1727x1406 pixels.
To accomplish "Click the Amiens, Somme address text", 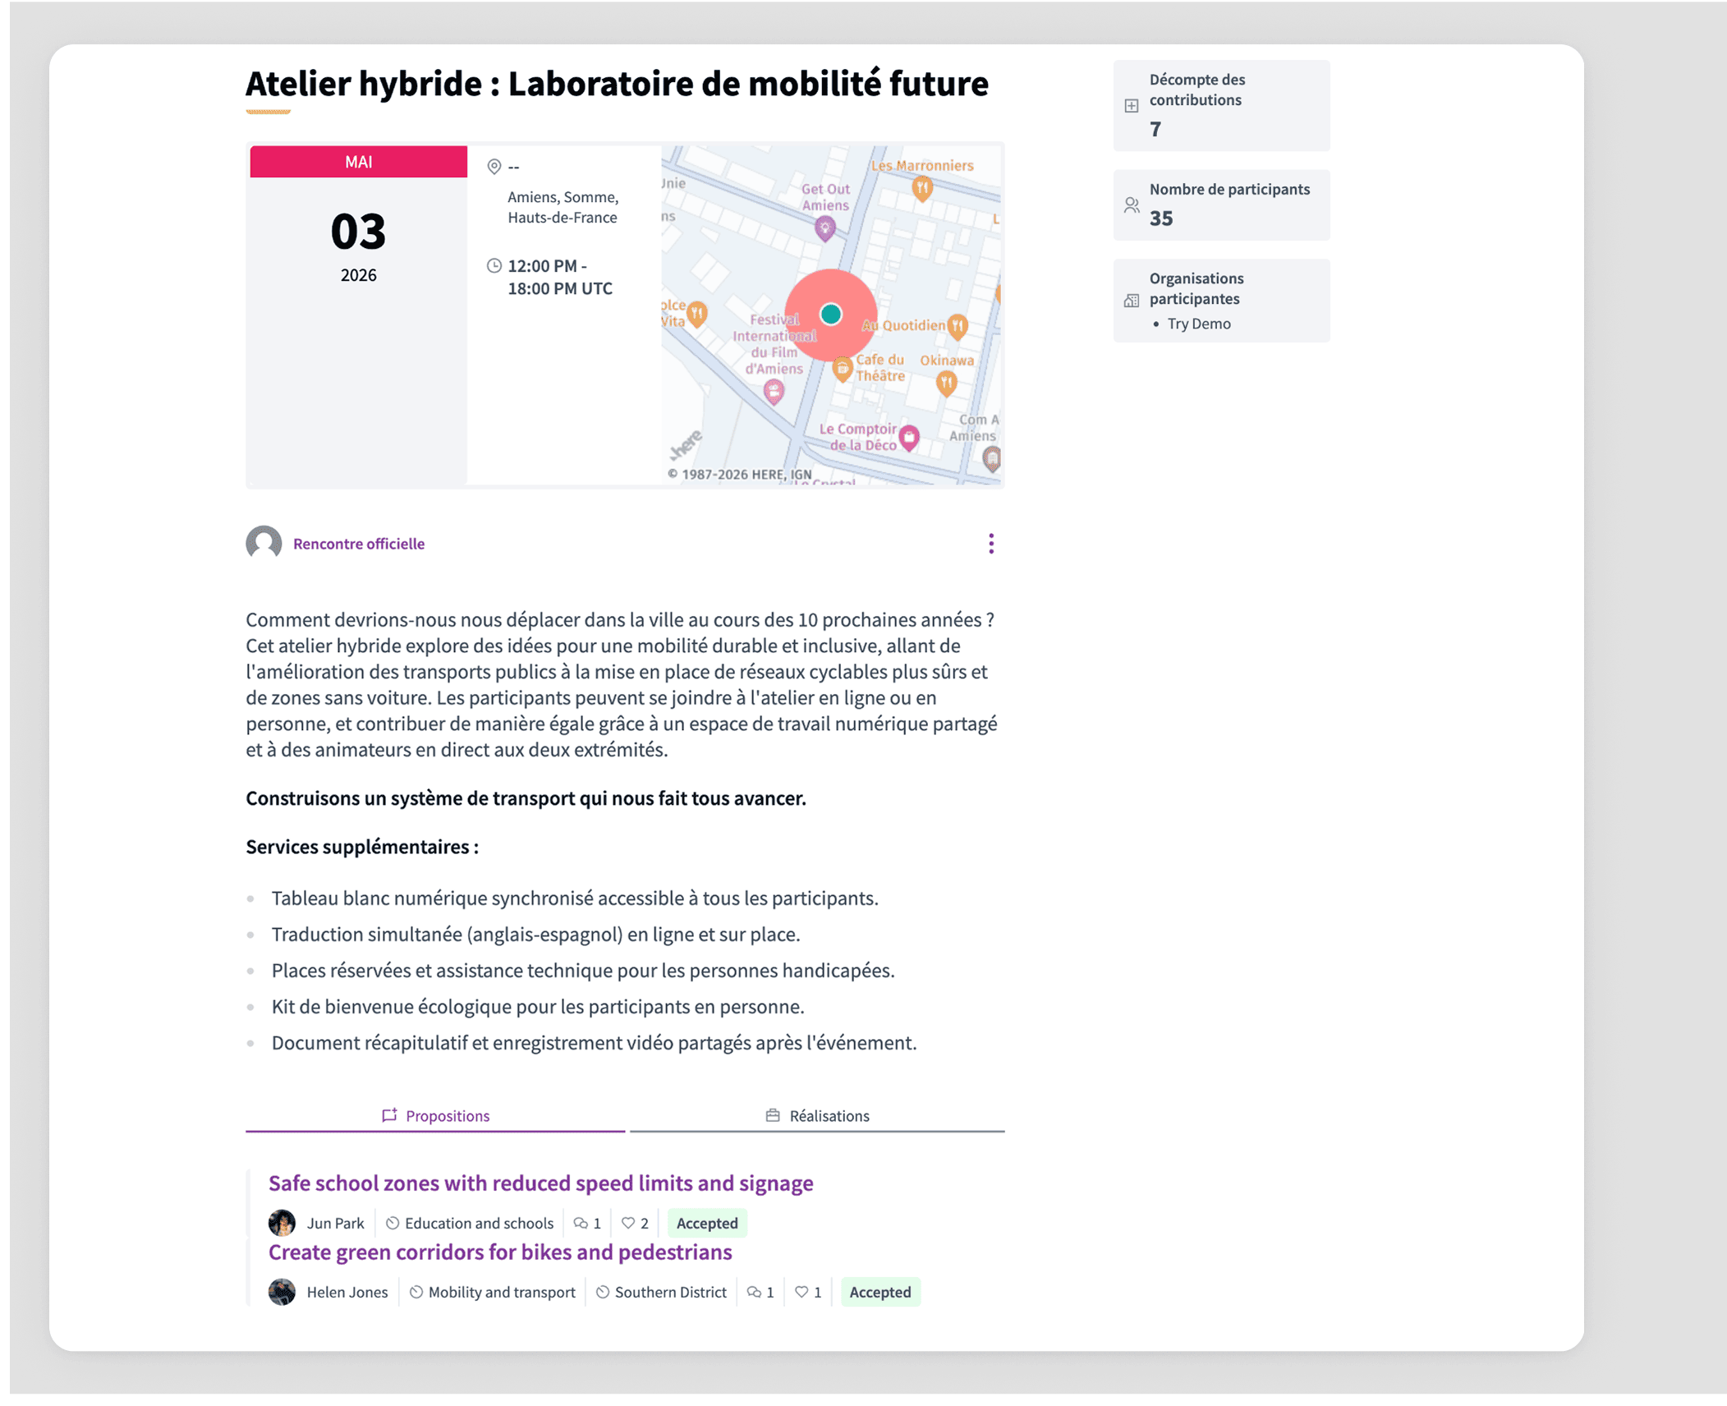I will pyautogui.click(x=563, y=208).
